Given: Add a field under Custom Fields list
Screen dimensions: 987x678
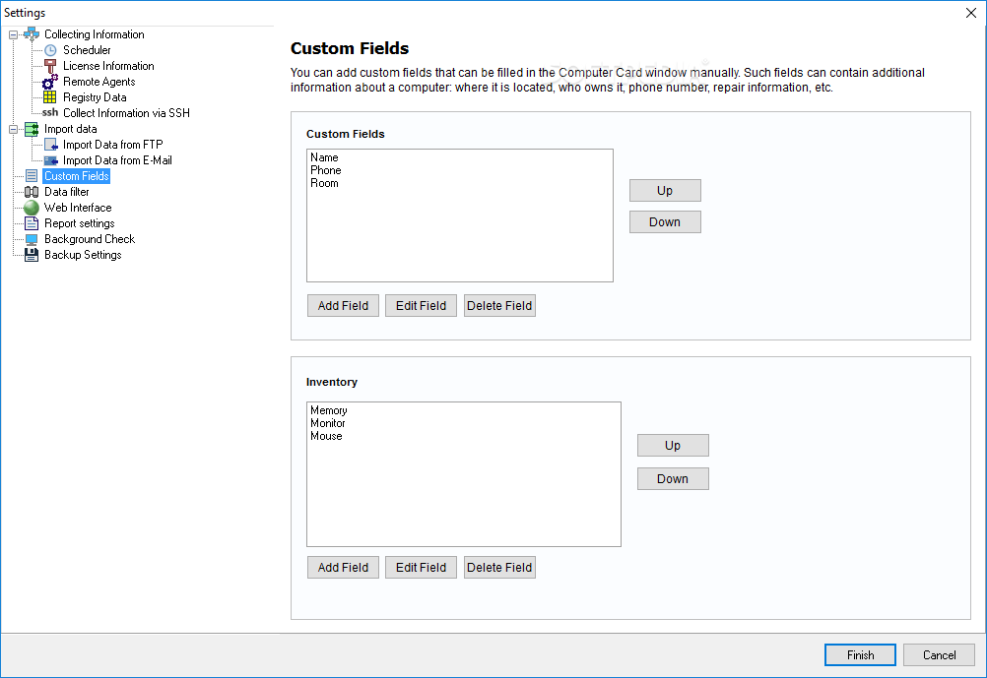Looking at the screenshot, I should (x=343, y=306).
